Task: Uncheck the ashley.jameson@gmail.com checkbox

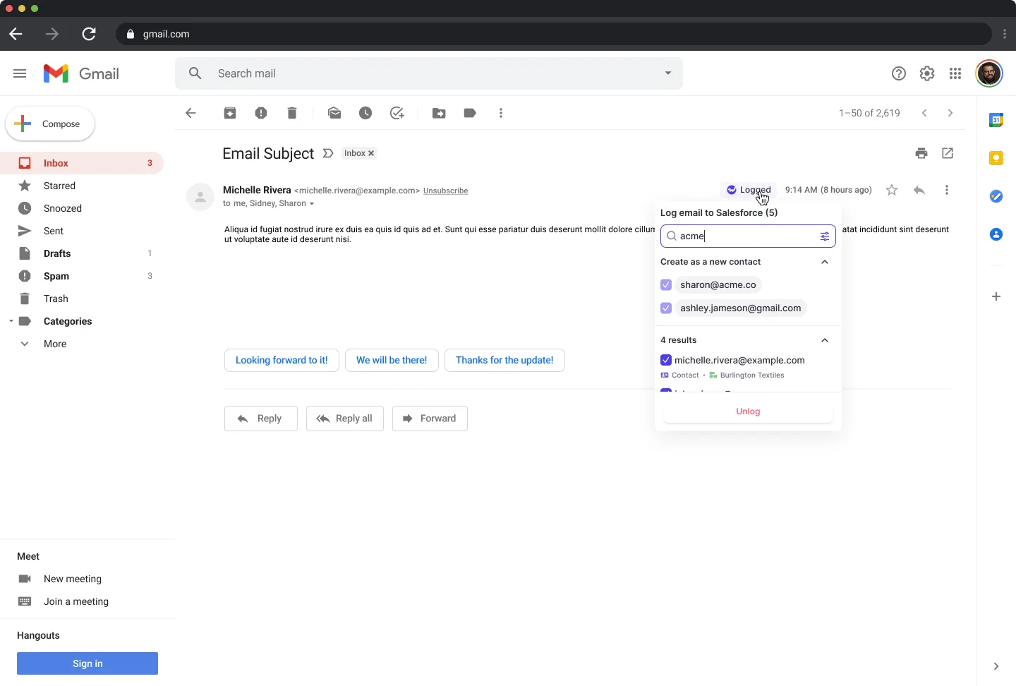Action: 666,308
